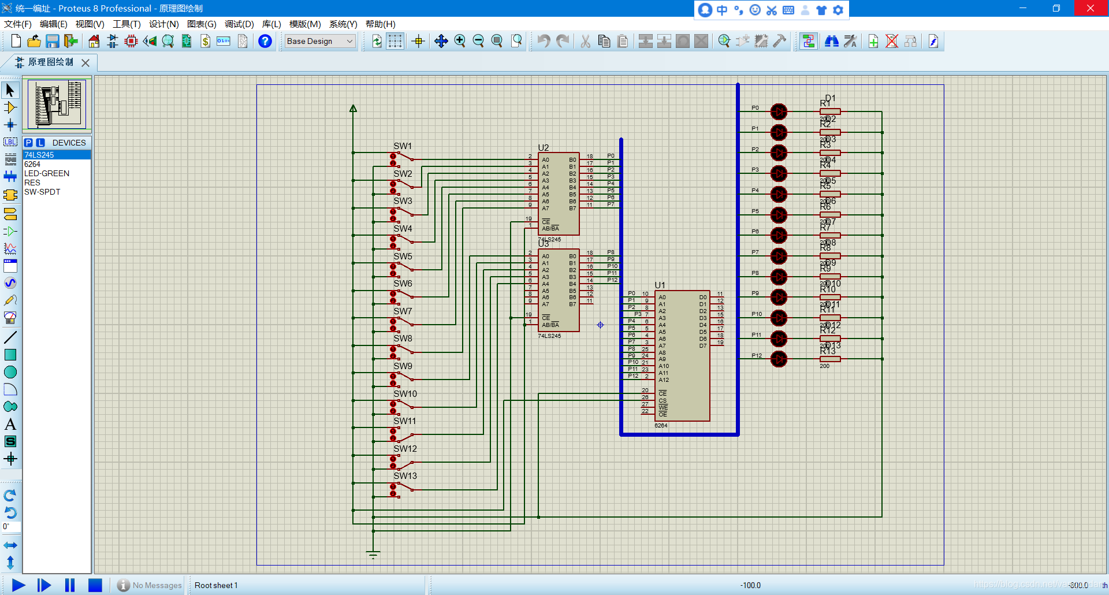Open the PCB Layout view
Screen dimensions: 1109x595
[x=131, y=41]
